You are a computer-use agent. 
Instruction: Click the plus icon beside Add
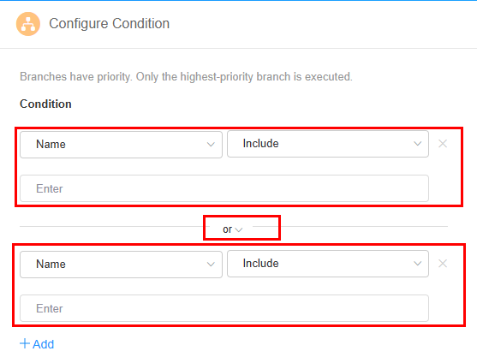(x=25, y=343)
